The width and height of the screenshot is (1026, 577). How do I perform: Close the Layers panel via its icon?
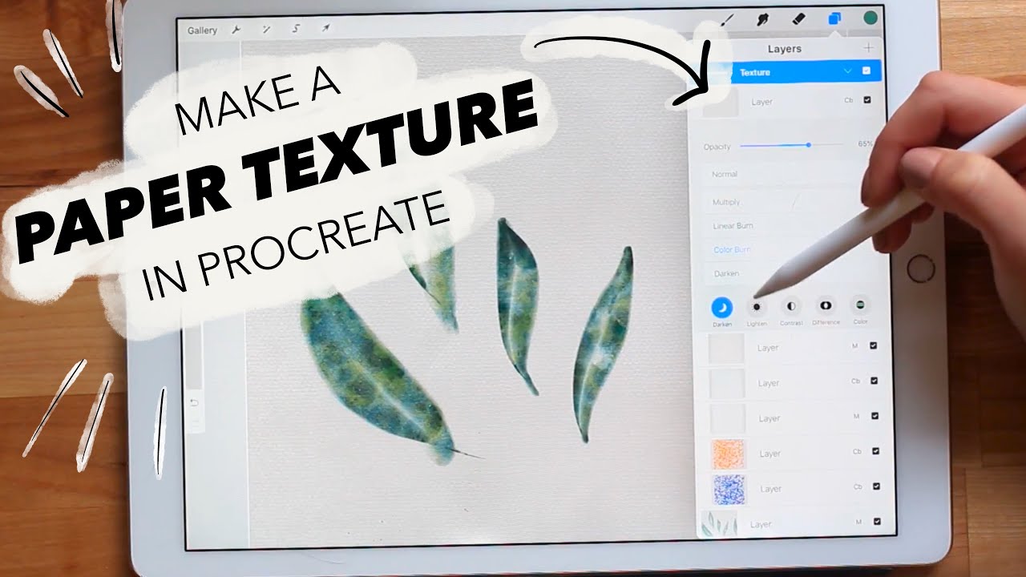point(834,18)
